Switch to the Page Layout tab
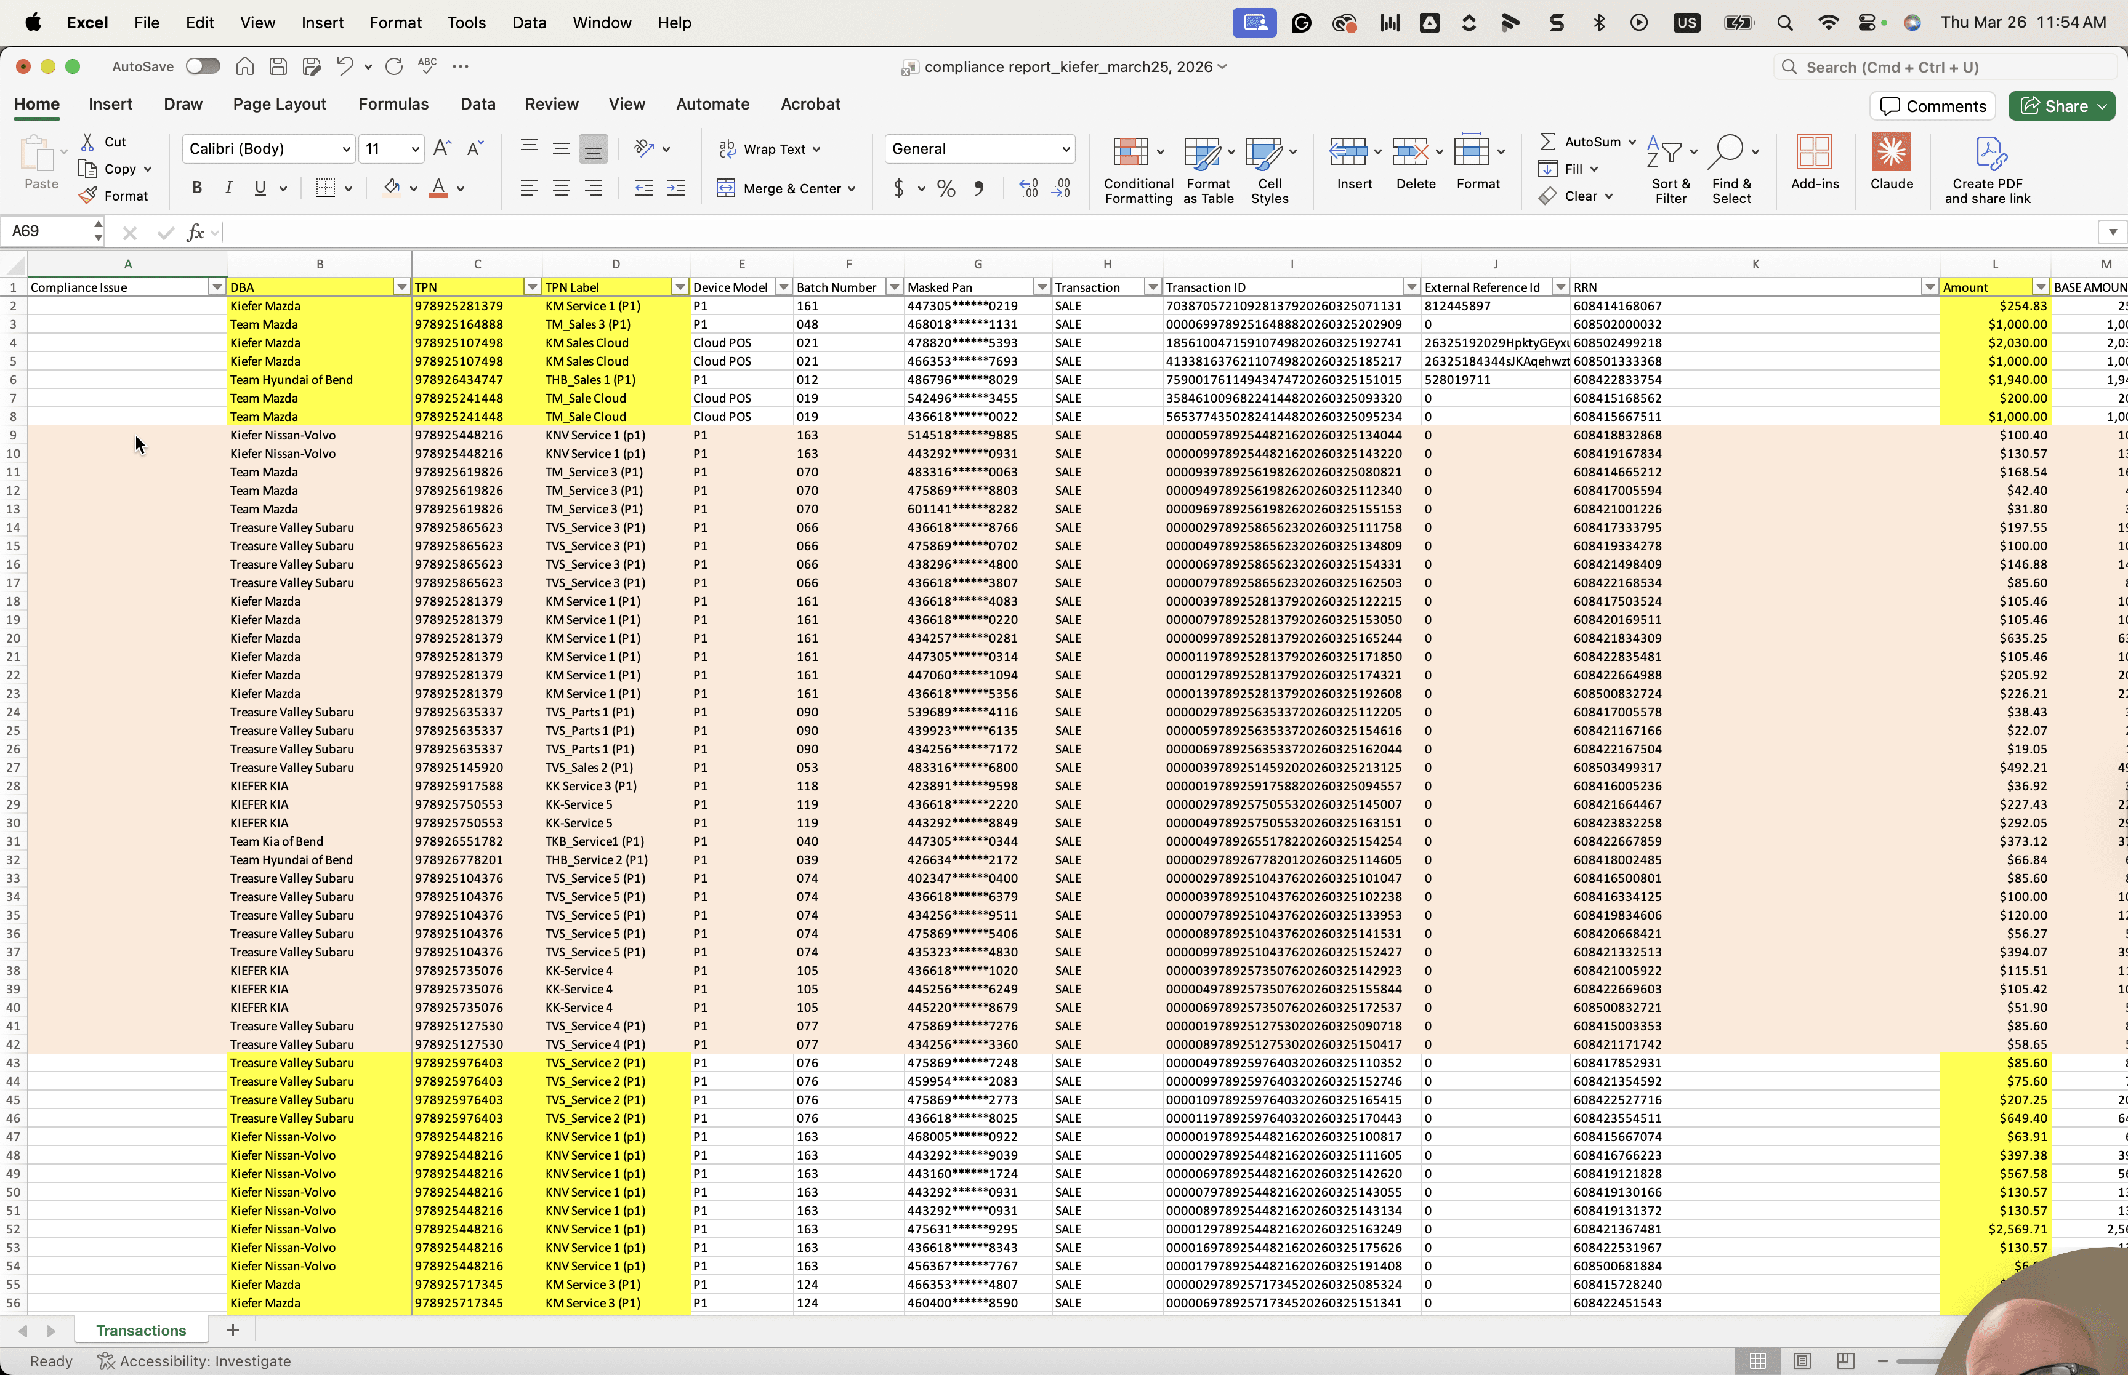This screenshot has width=2128, height=1375. [280, 103]
